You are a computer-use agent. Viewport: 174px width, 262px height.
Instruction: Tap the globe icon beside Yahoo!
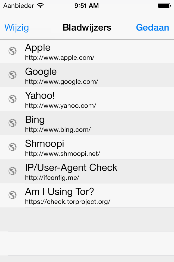coord(13,99)
